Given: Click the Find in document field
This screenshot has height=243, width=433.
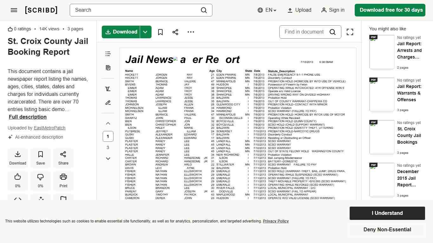Looking at the screenshot, I should pos(304,32).
